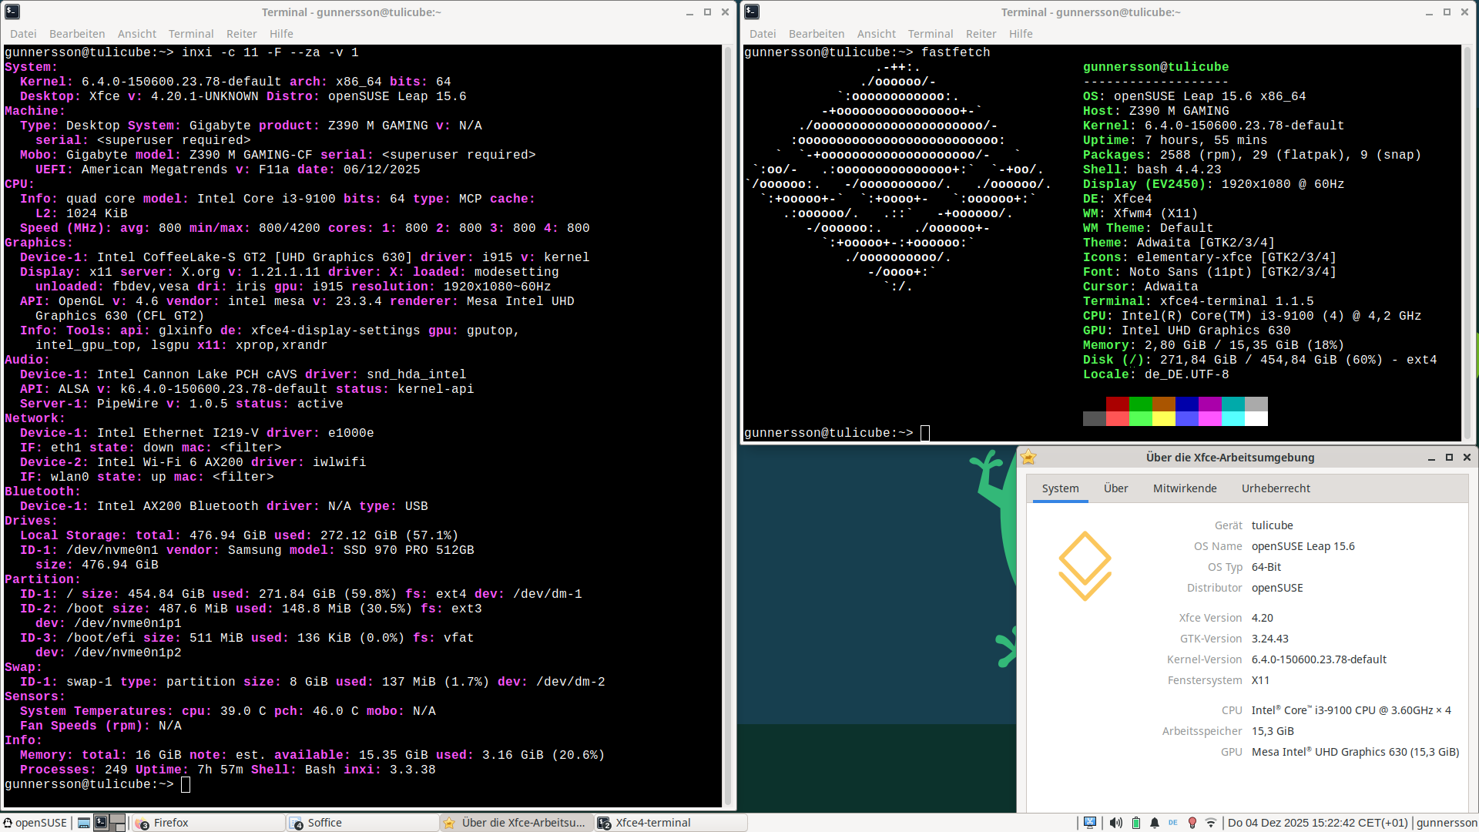Screen dimensions: 1479x832
Task: Click the panel clock showing the date
Action: click(1316, 823)
